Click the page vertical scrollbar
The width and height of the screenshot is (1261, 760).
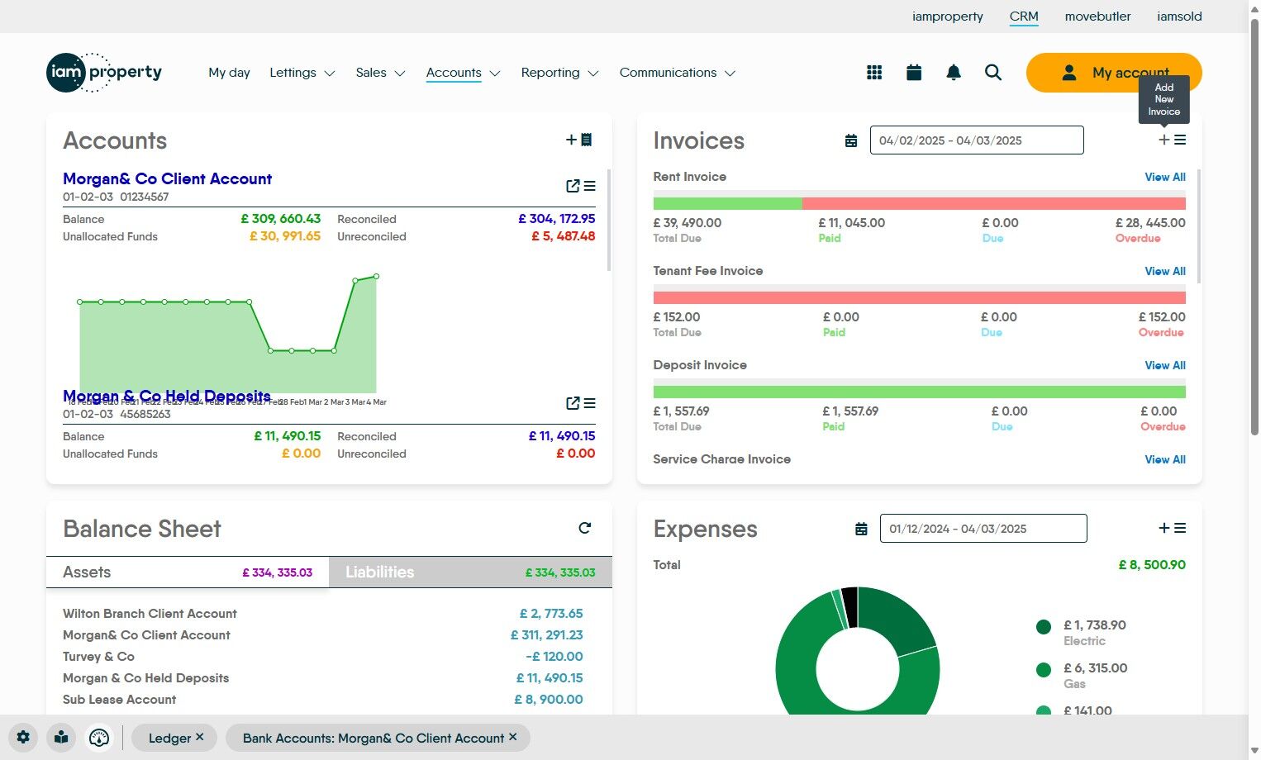[x=1254, y=227]
